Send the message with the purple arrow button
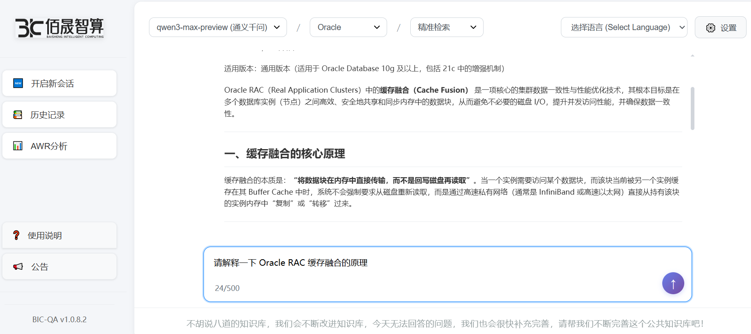This screenshot has height=334, width=751. (x=673, y=283)
